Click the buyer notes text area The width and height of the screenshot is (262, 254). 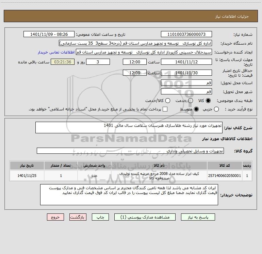click(x=129, y=195)
